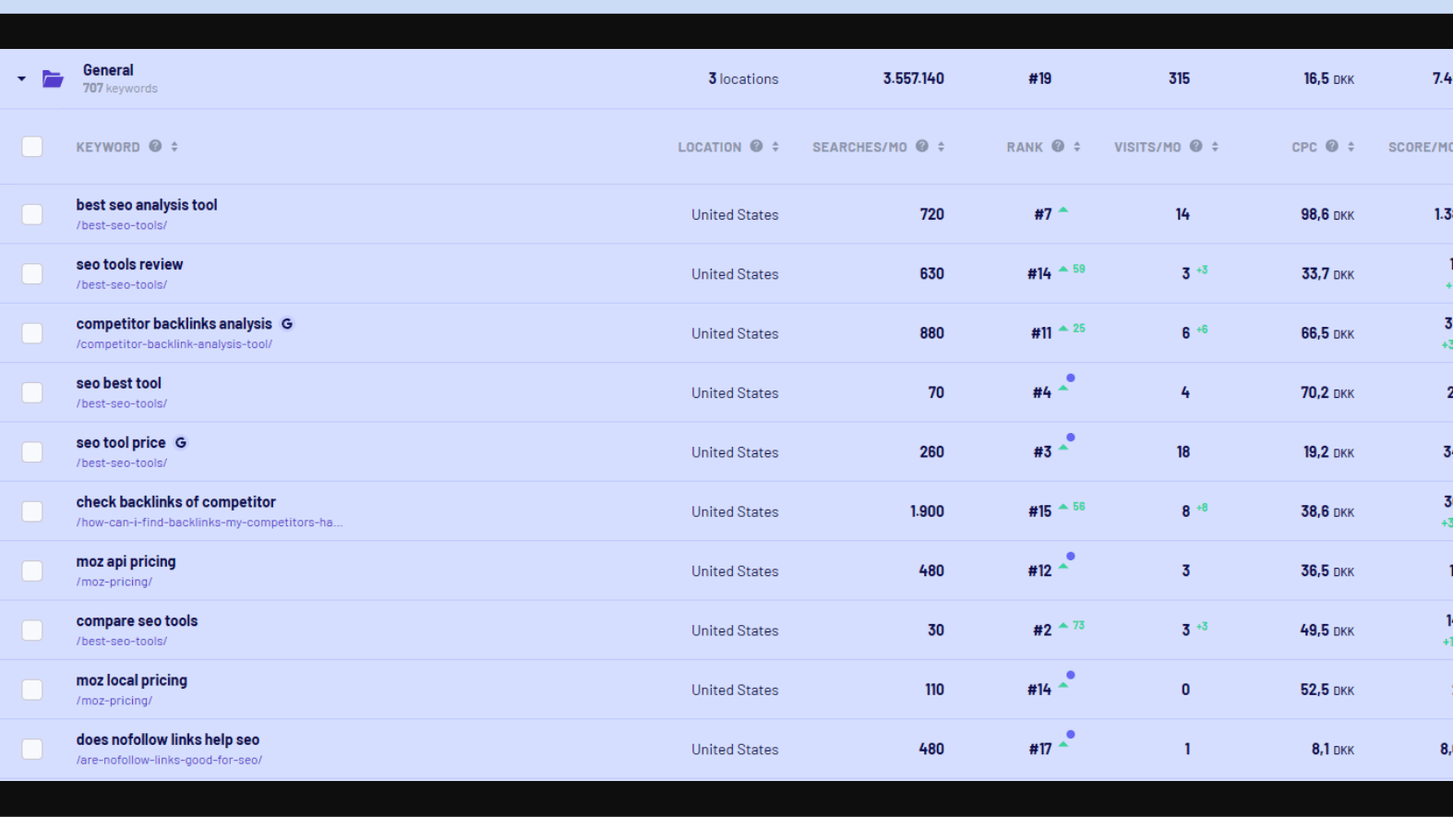Check the 'compare seo tools' row
This screenshot has width=1453, height=817.
click(32, 631)
